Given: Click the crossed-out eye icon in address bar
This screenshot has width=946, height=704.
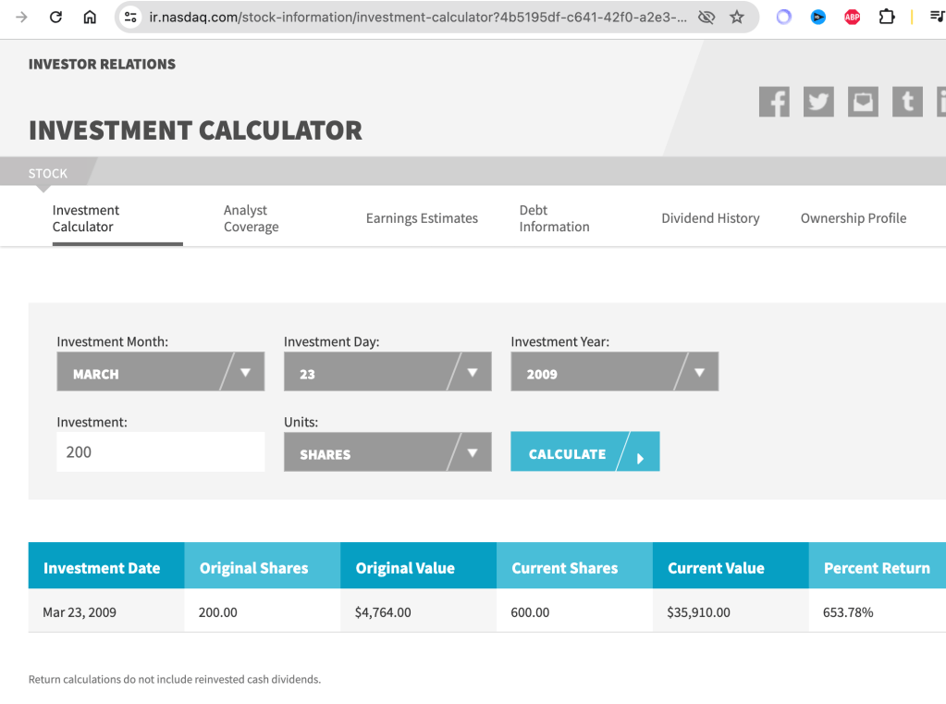Looking at the screenshot, I should 706,17.
